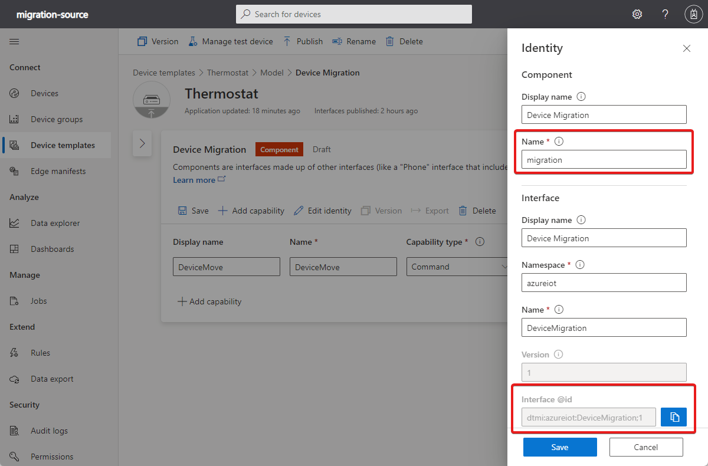Save the Identity panel changes
The image size is (708, 466).
(x=560, y=447)
